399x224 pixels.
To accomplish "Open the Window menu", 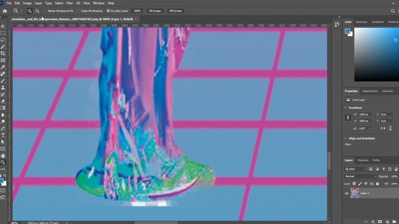I will click(x=99, y=3).
